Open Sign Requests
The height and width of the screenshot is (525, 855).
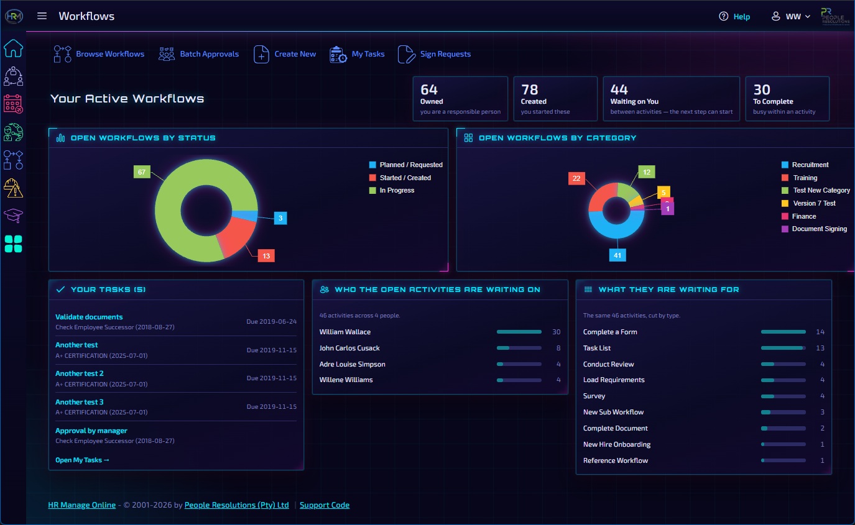pyautogui.click(x=445, y=54)
